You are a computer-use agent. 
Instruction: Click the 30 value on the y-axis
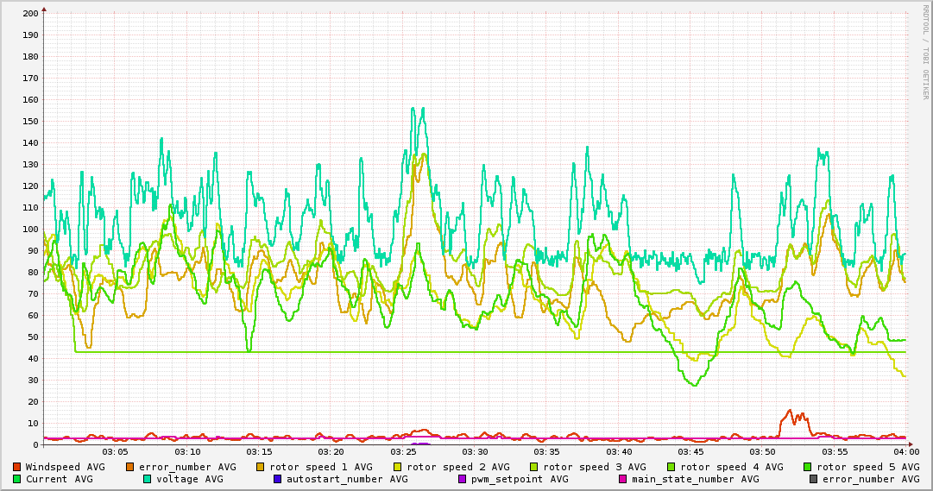pos(33,380)
